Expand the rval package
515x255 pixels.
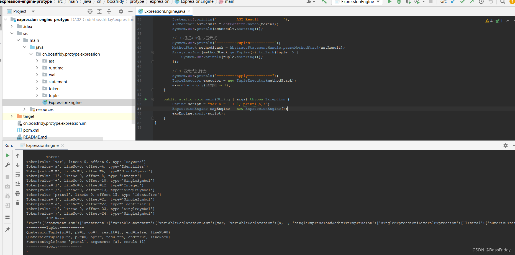click(37, 75)
